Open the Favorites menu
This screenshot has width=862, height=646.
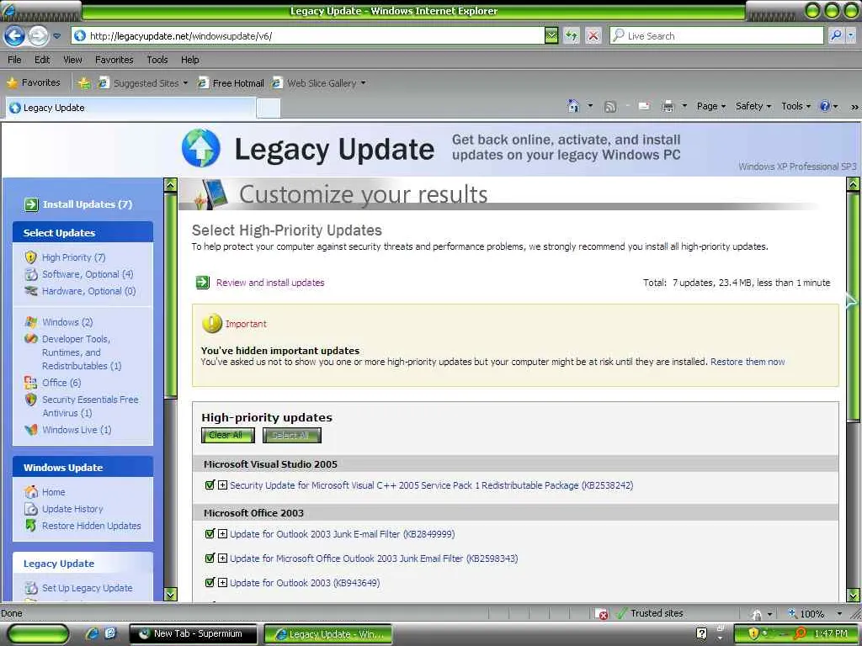(x=114, y=60)
